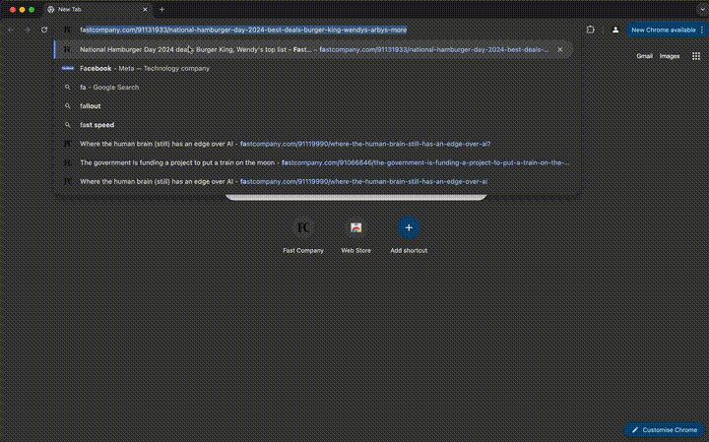Click the New Chrome available button
This screenshot has height=442, width=709.
point(663,30)
